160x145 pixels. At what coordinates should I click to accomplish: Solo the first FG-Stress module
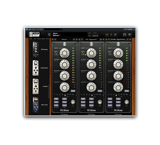(55, 39)
